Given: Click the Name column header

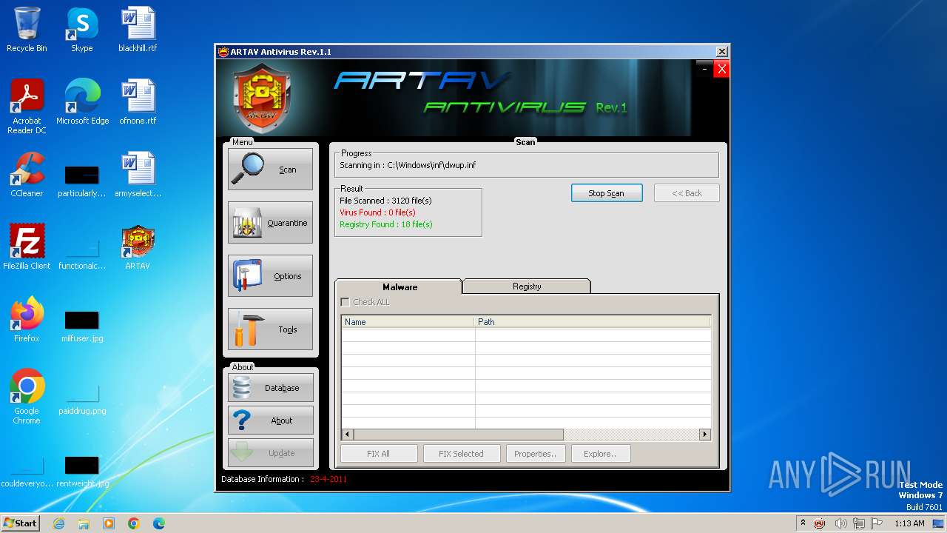Looking at the screenshot, I should pyautogui.click(x=408, y=322).
